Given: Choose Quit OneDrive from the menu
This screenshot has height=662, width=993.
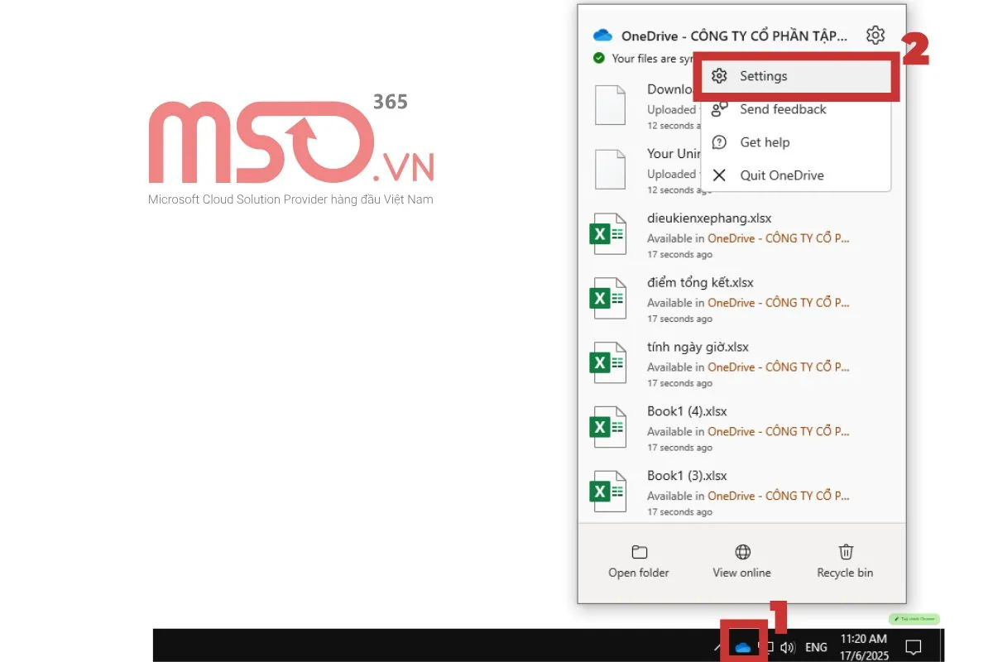Looking at the screenshot, I should [x=781, y=175].
